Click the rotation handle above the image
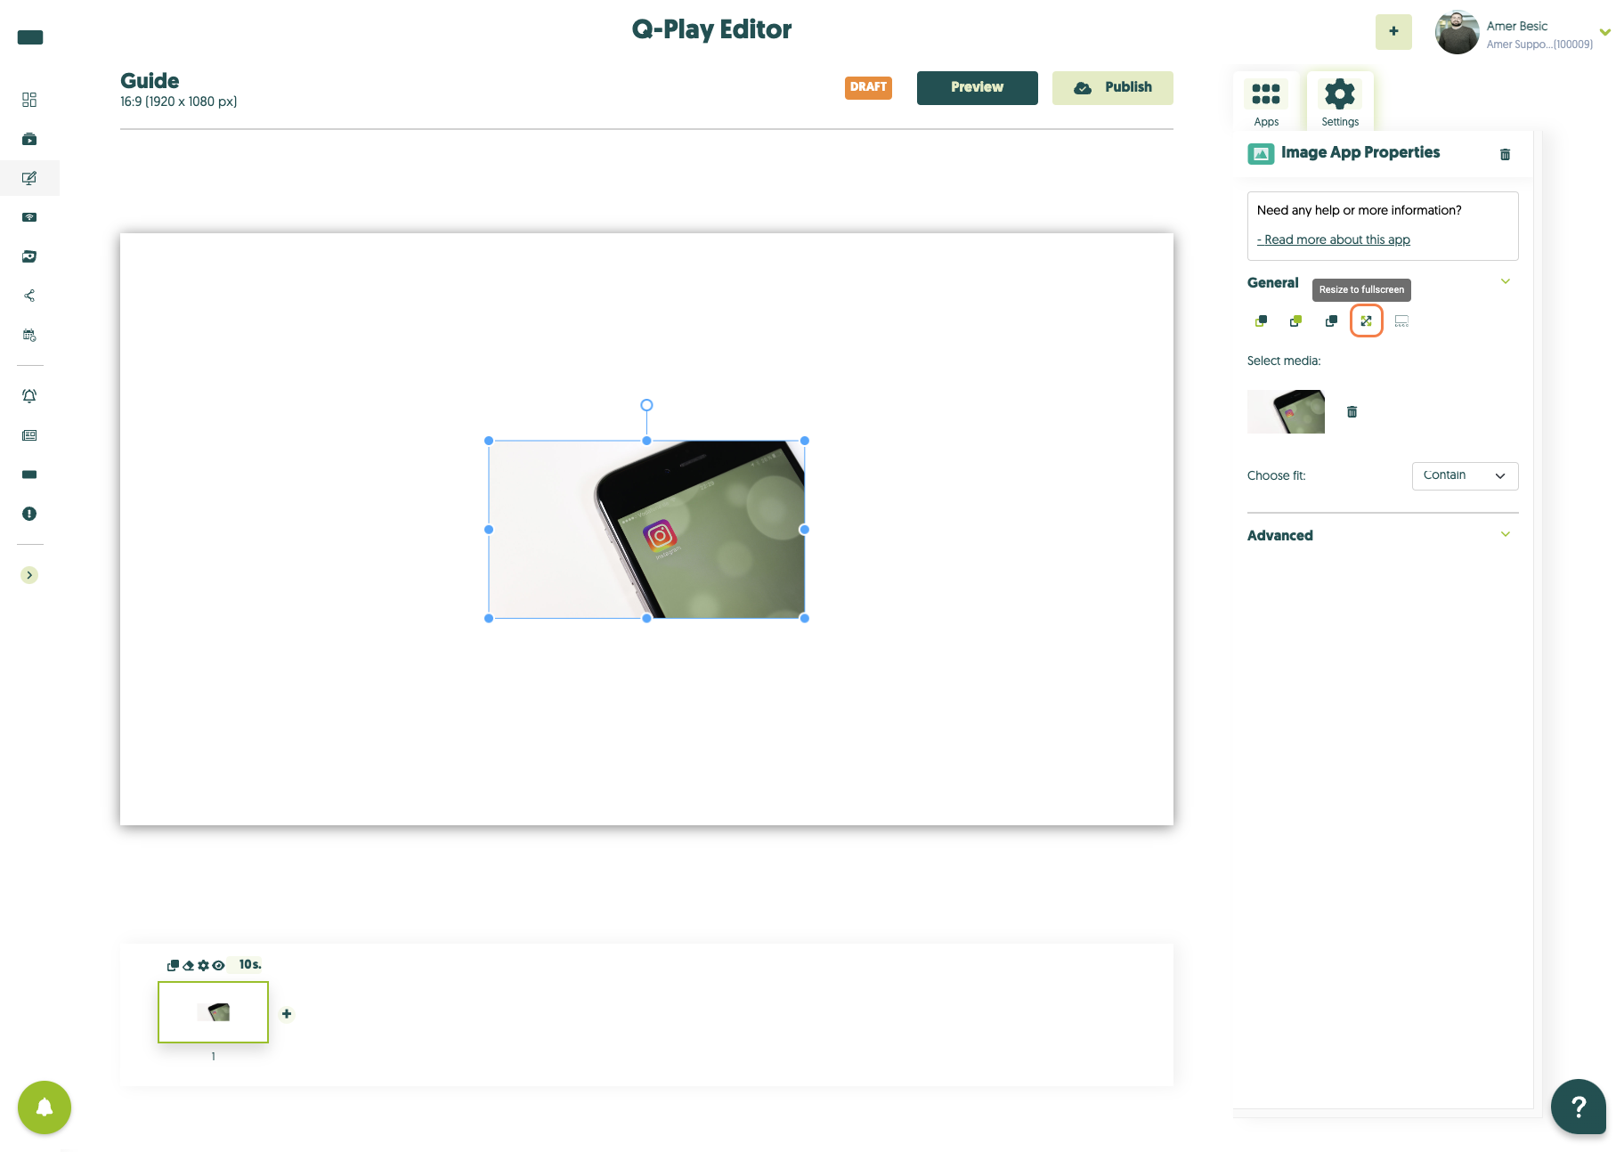The height and width of the screenshot is (1152, 1624). pos(646,405)
